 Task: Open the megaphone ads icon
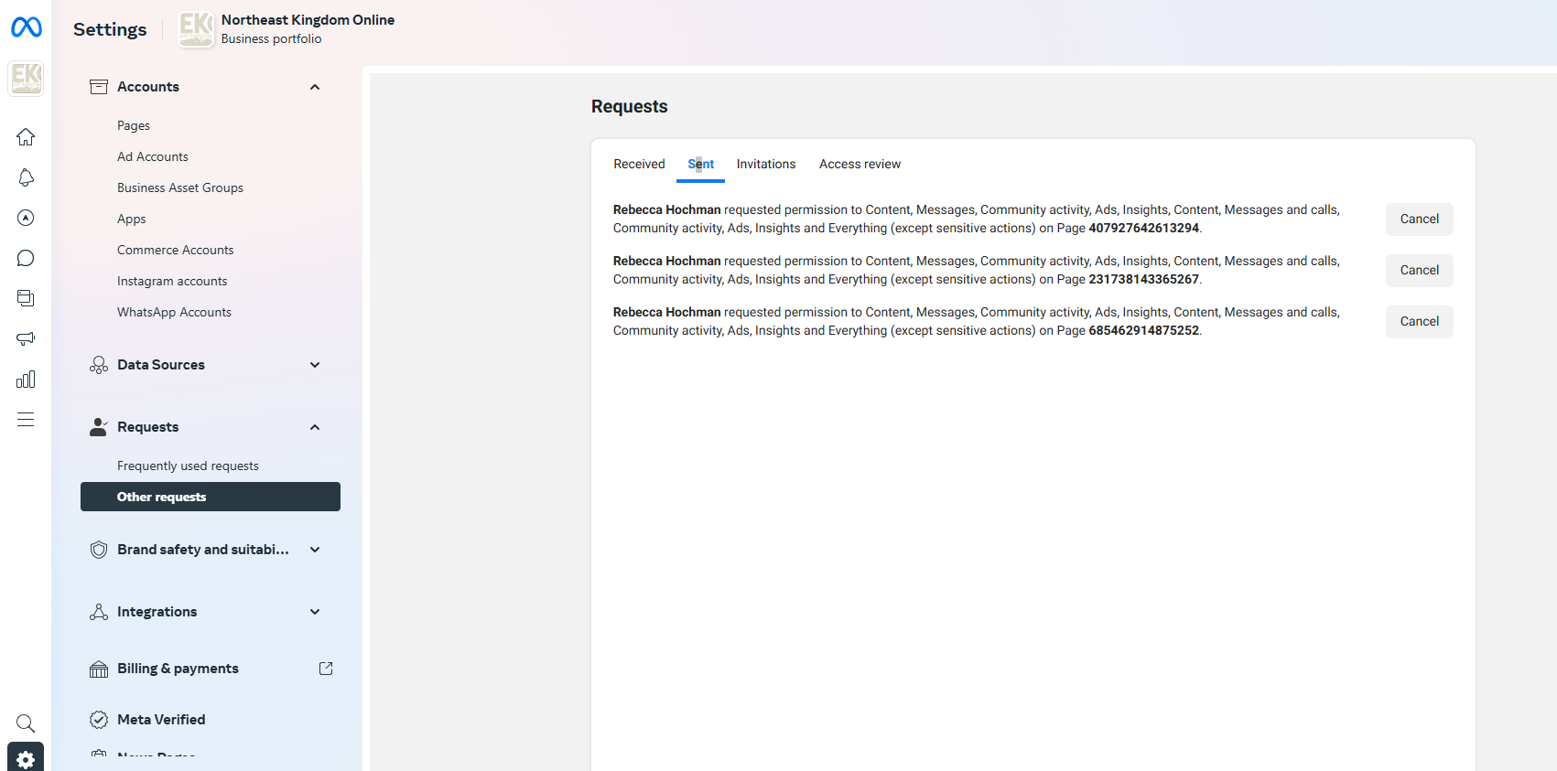click(26, 338)
